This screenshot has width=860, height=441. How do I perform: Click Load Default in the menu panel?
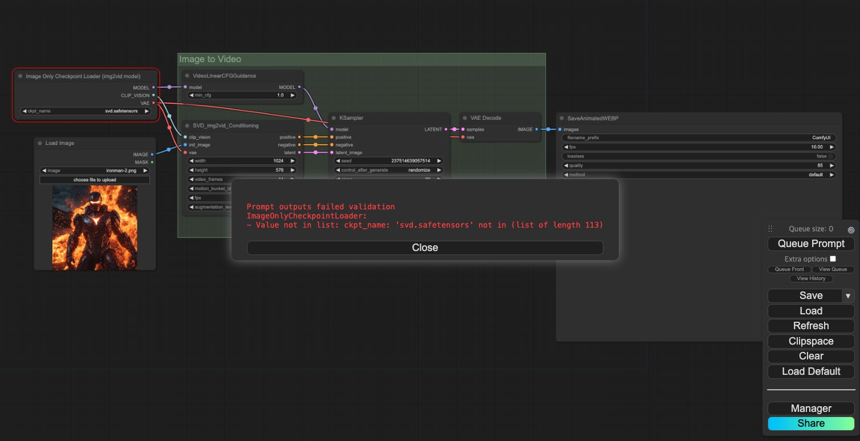(x=811, y=371)
